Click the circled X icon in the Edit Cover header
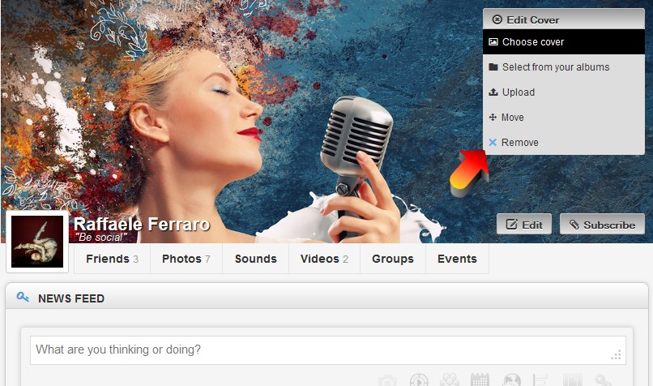Screen dimensions: 653x386 pos(497,19)
